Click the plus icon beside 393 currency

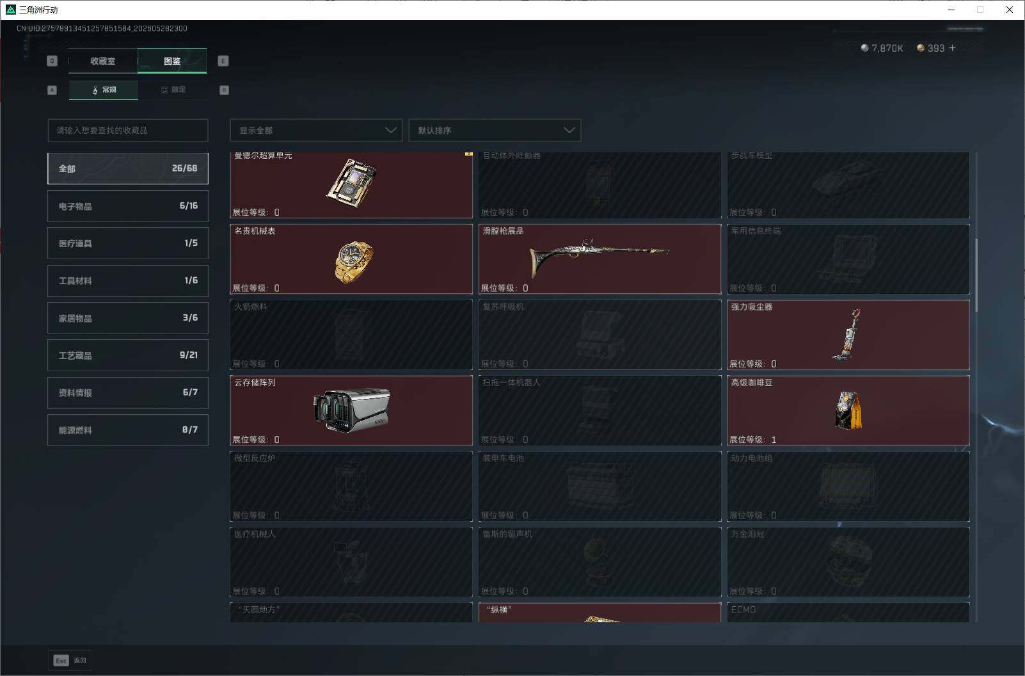tap(952, 48)
